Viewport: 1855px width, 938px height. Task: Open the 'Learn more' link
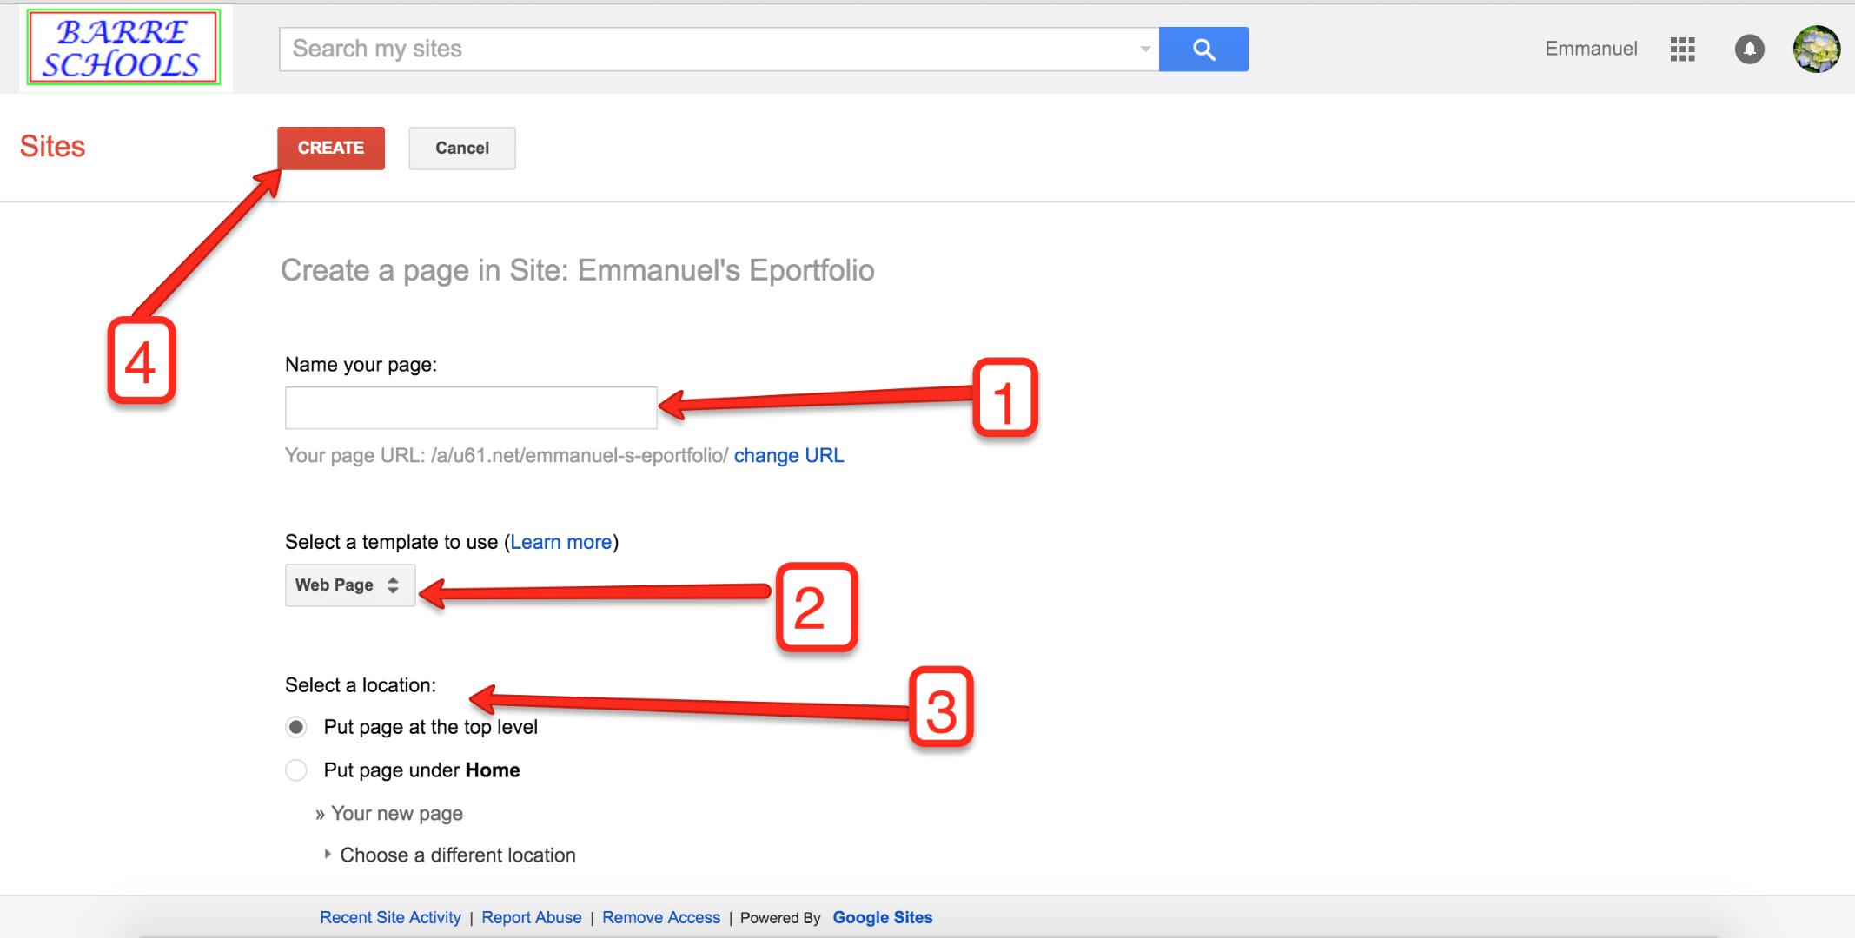[560, 541]
